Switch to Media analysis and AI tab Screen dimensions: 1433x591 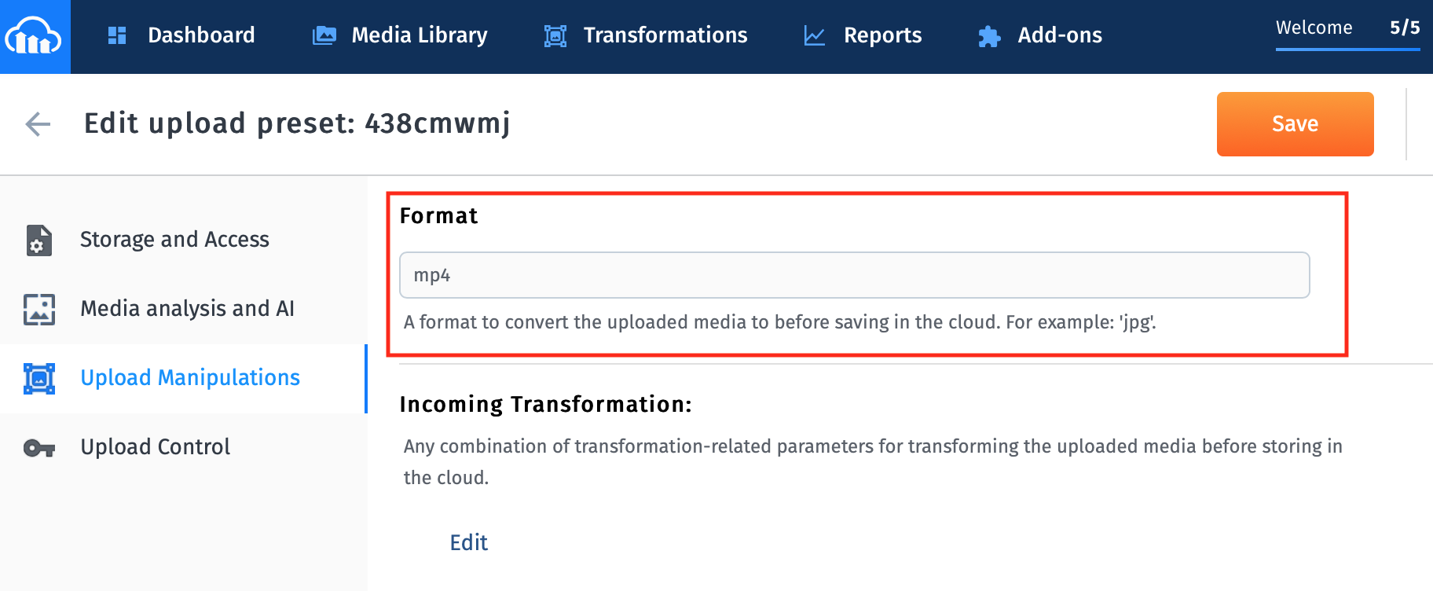(187, 309)
